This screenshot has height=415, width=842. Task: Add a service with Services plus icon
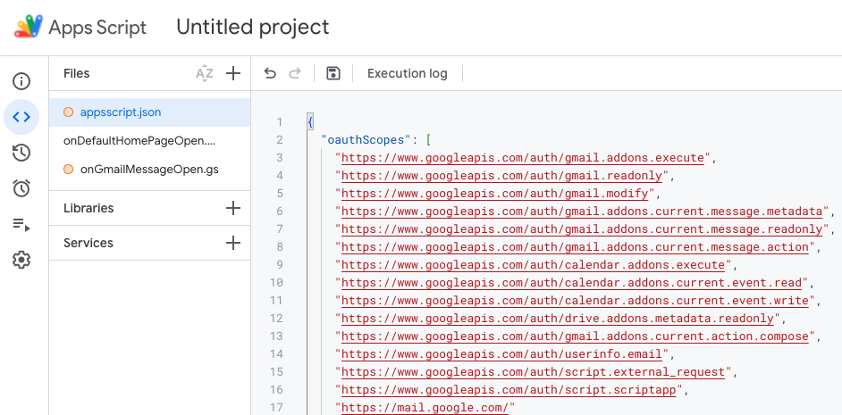pos(233,243)
